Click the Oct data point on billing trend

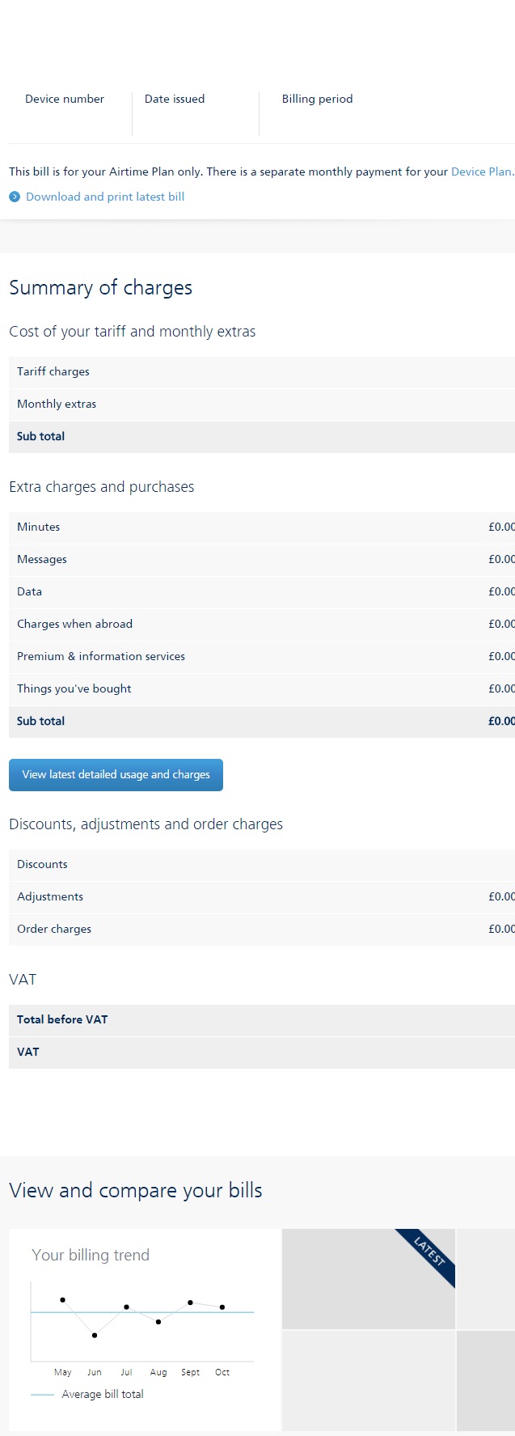pyautogui.click(x=222, y=1307)
